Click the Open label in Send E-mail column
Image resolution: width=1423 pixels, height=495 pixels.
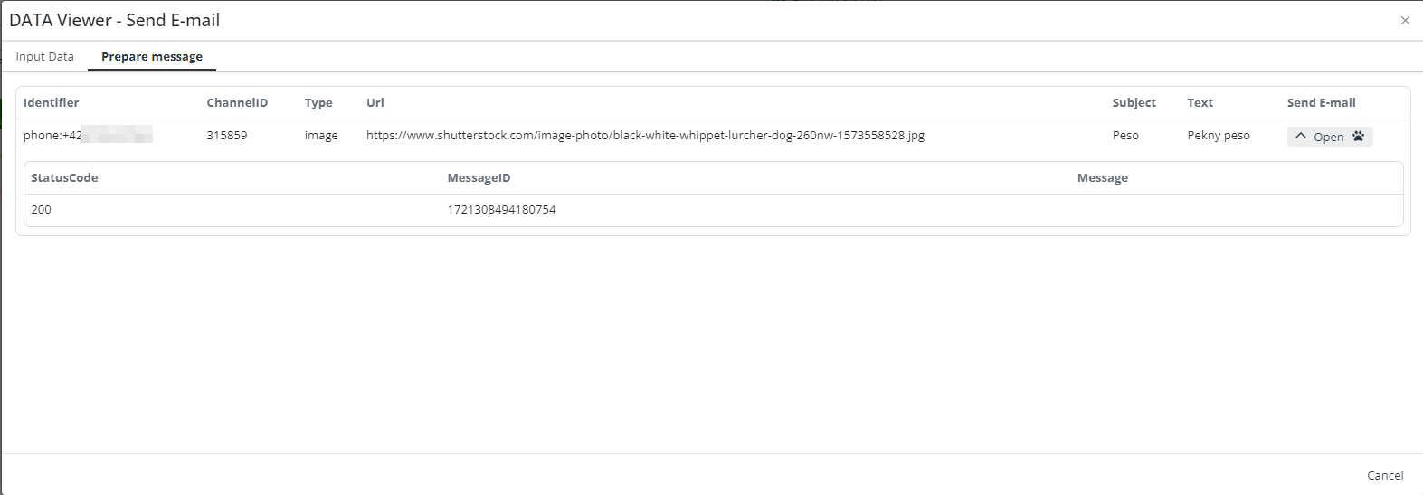pos(1328,138)
